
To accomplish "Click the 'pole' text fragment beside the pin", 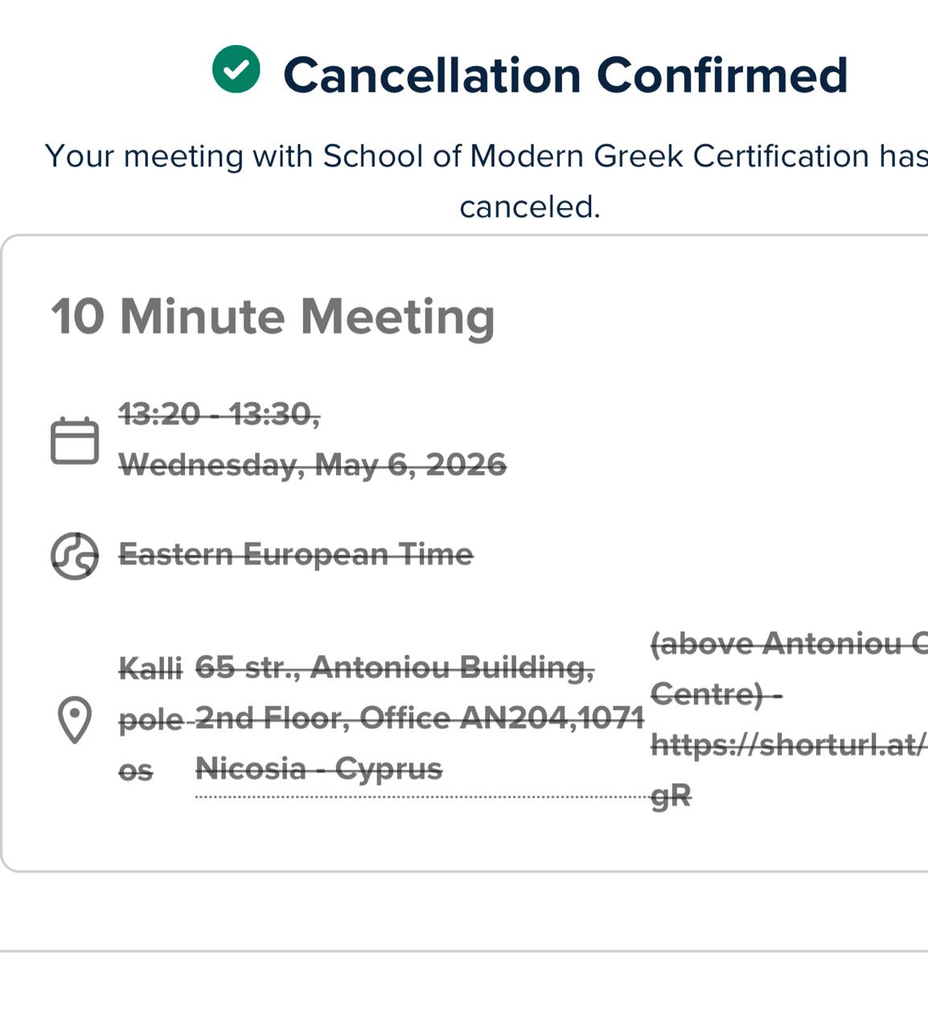I will coord(150,719).
